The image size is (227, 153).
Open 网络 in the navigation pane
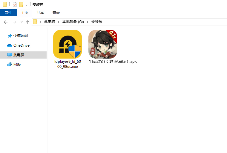click(x=17, y=64)
